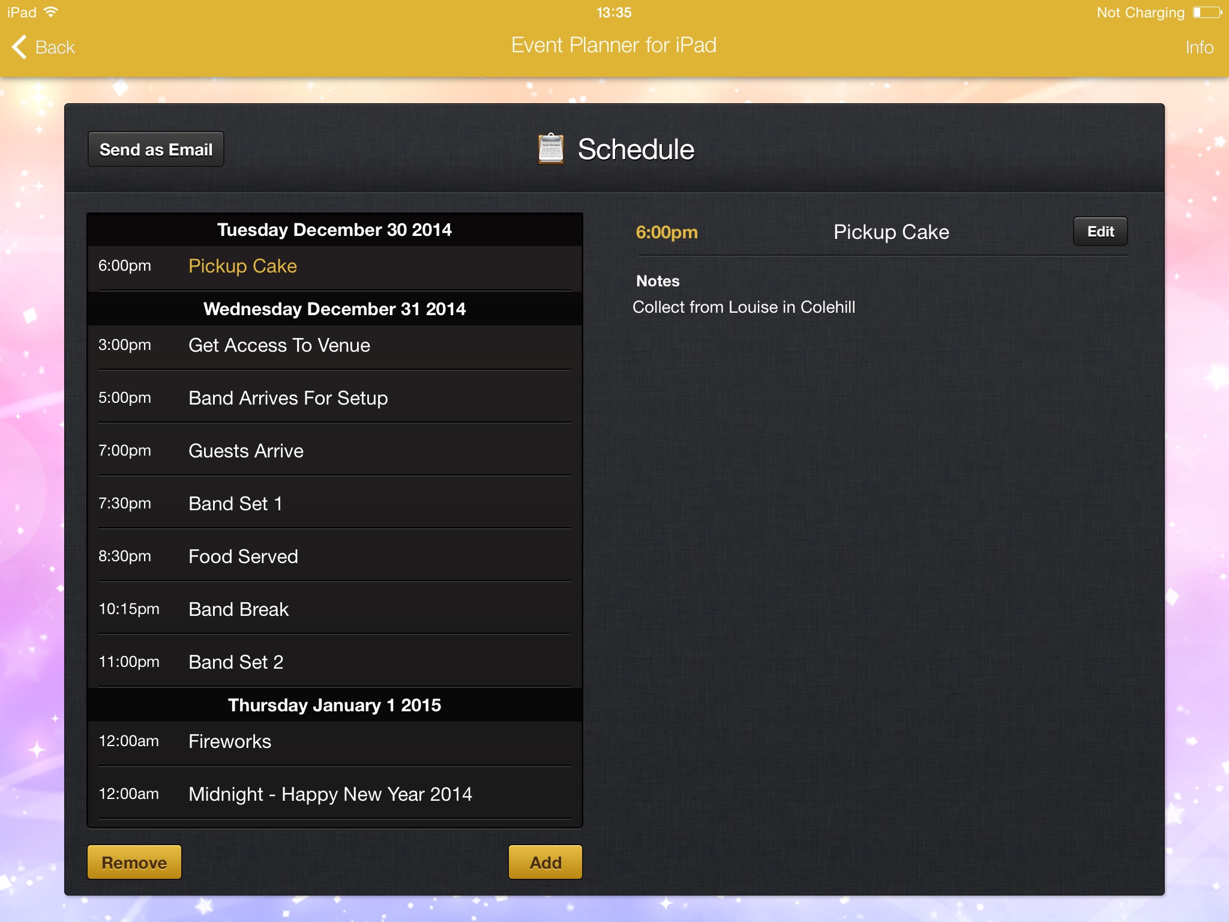
Task: Tap the battery status icon
Action: (x=1206, y=13)
